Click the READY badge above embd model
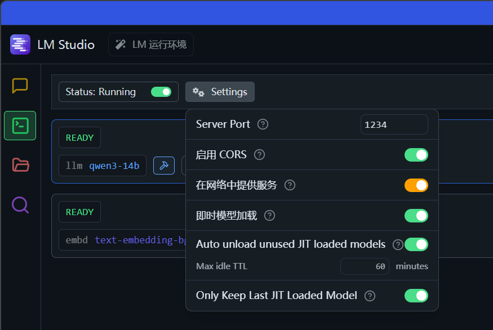This screenshot has width=493, height=330. 79,212
